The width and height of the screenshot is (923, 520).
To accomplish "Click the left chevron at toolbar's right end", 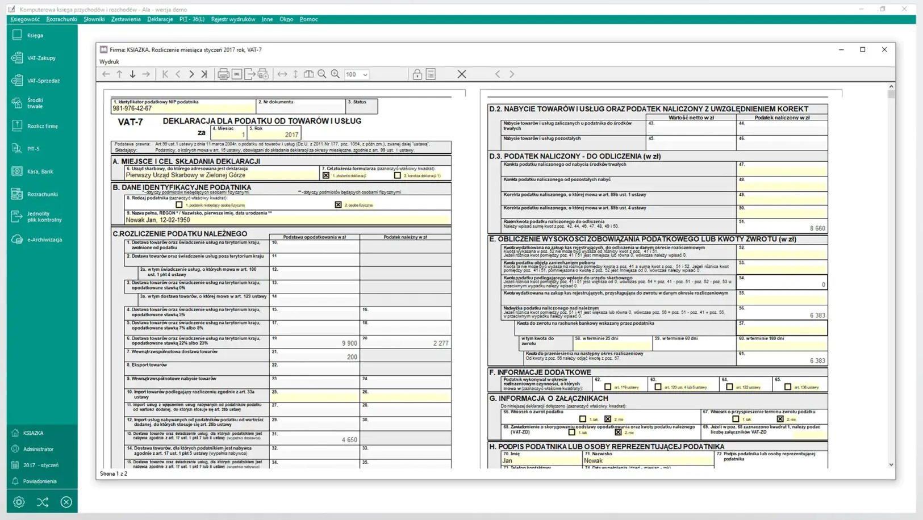I will [498, 74].
